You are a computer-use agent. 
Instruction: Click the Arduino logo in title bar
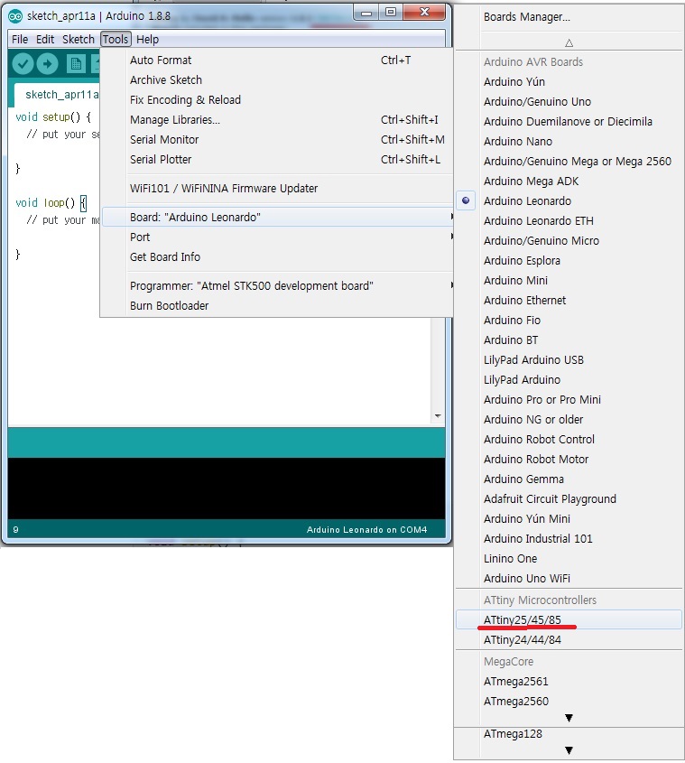coord(15,16)
